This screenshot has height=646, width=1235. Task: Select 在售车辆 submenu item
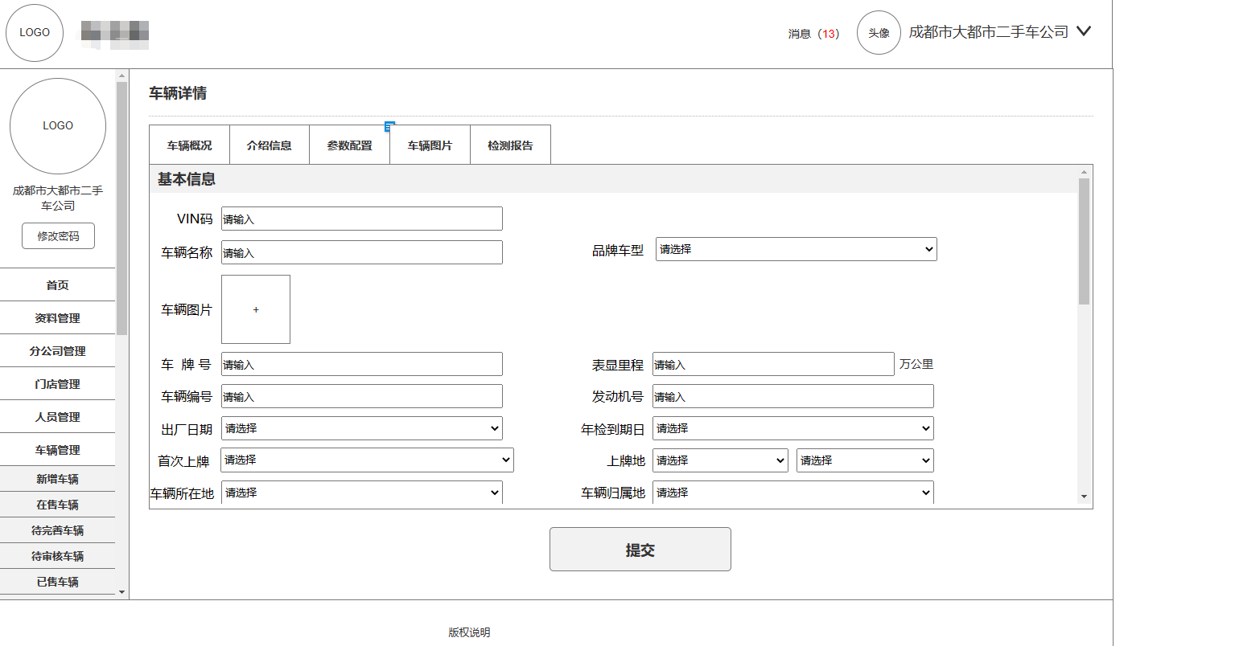tap(58, 505)
